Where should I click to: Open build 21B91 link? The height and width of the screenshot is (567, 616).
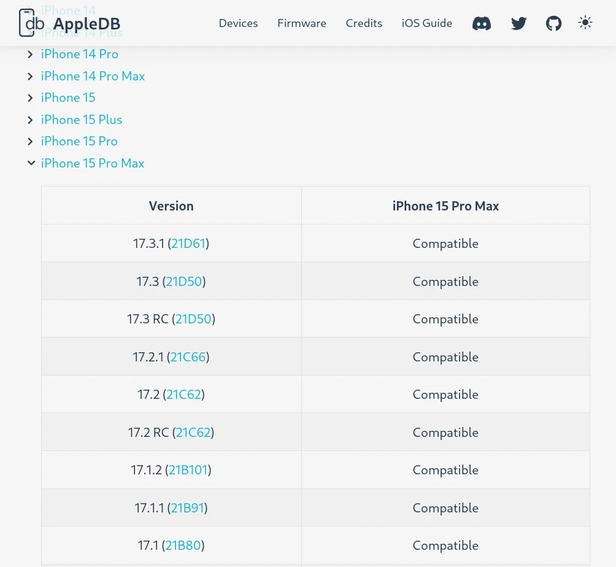tap(187, 508)
